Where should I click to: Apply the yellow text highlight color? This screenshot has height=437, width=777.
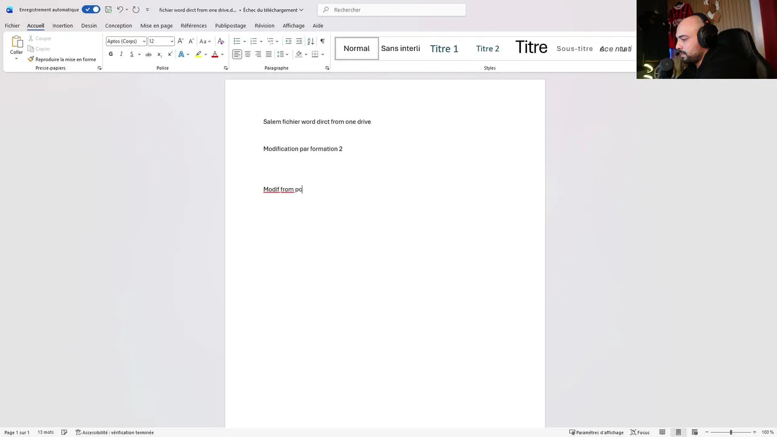point(198,55)
